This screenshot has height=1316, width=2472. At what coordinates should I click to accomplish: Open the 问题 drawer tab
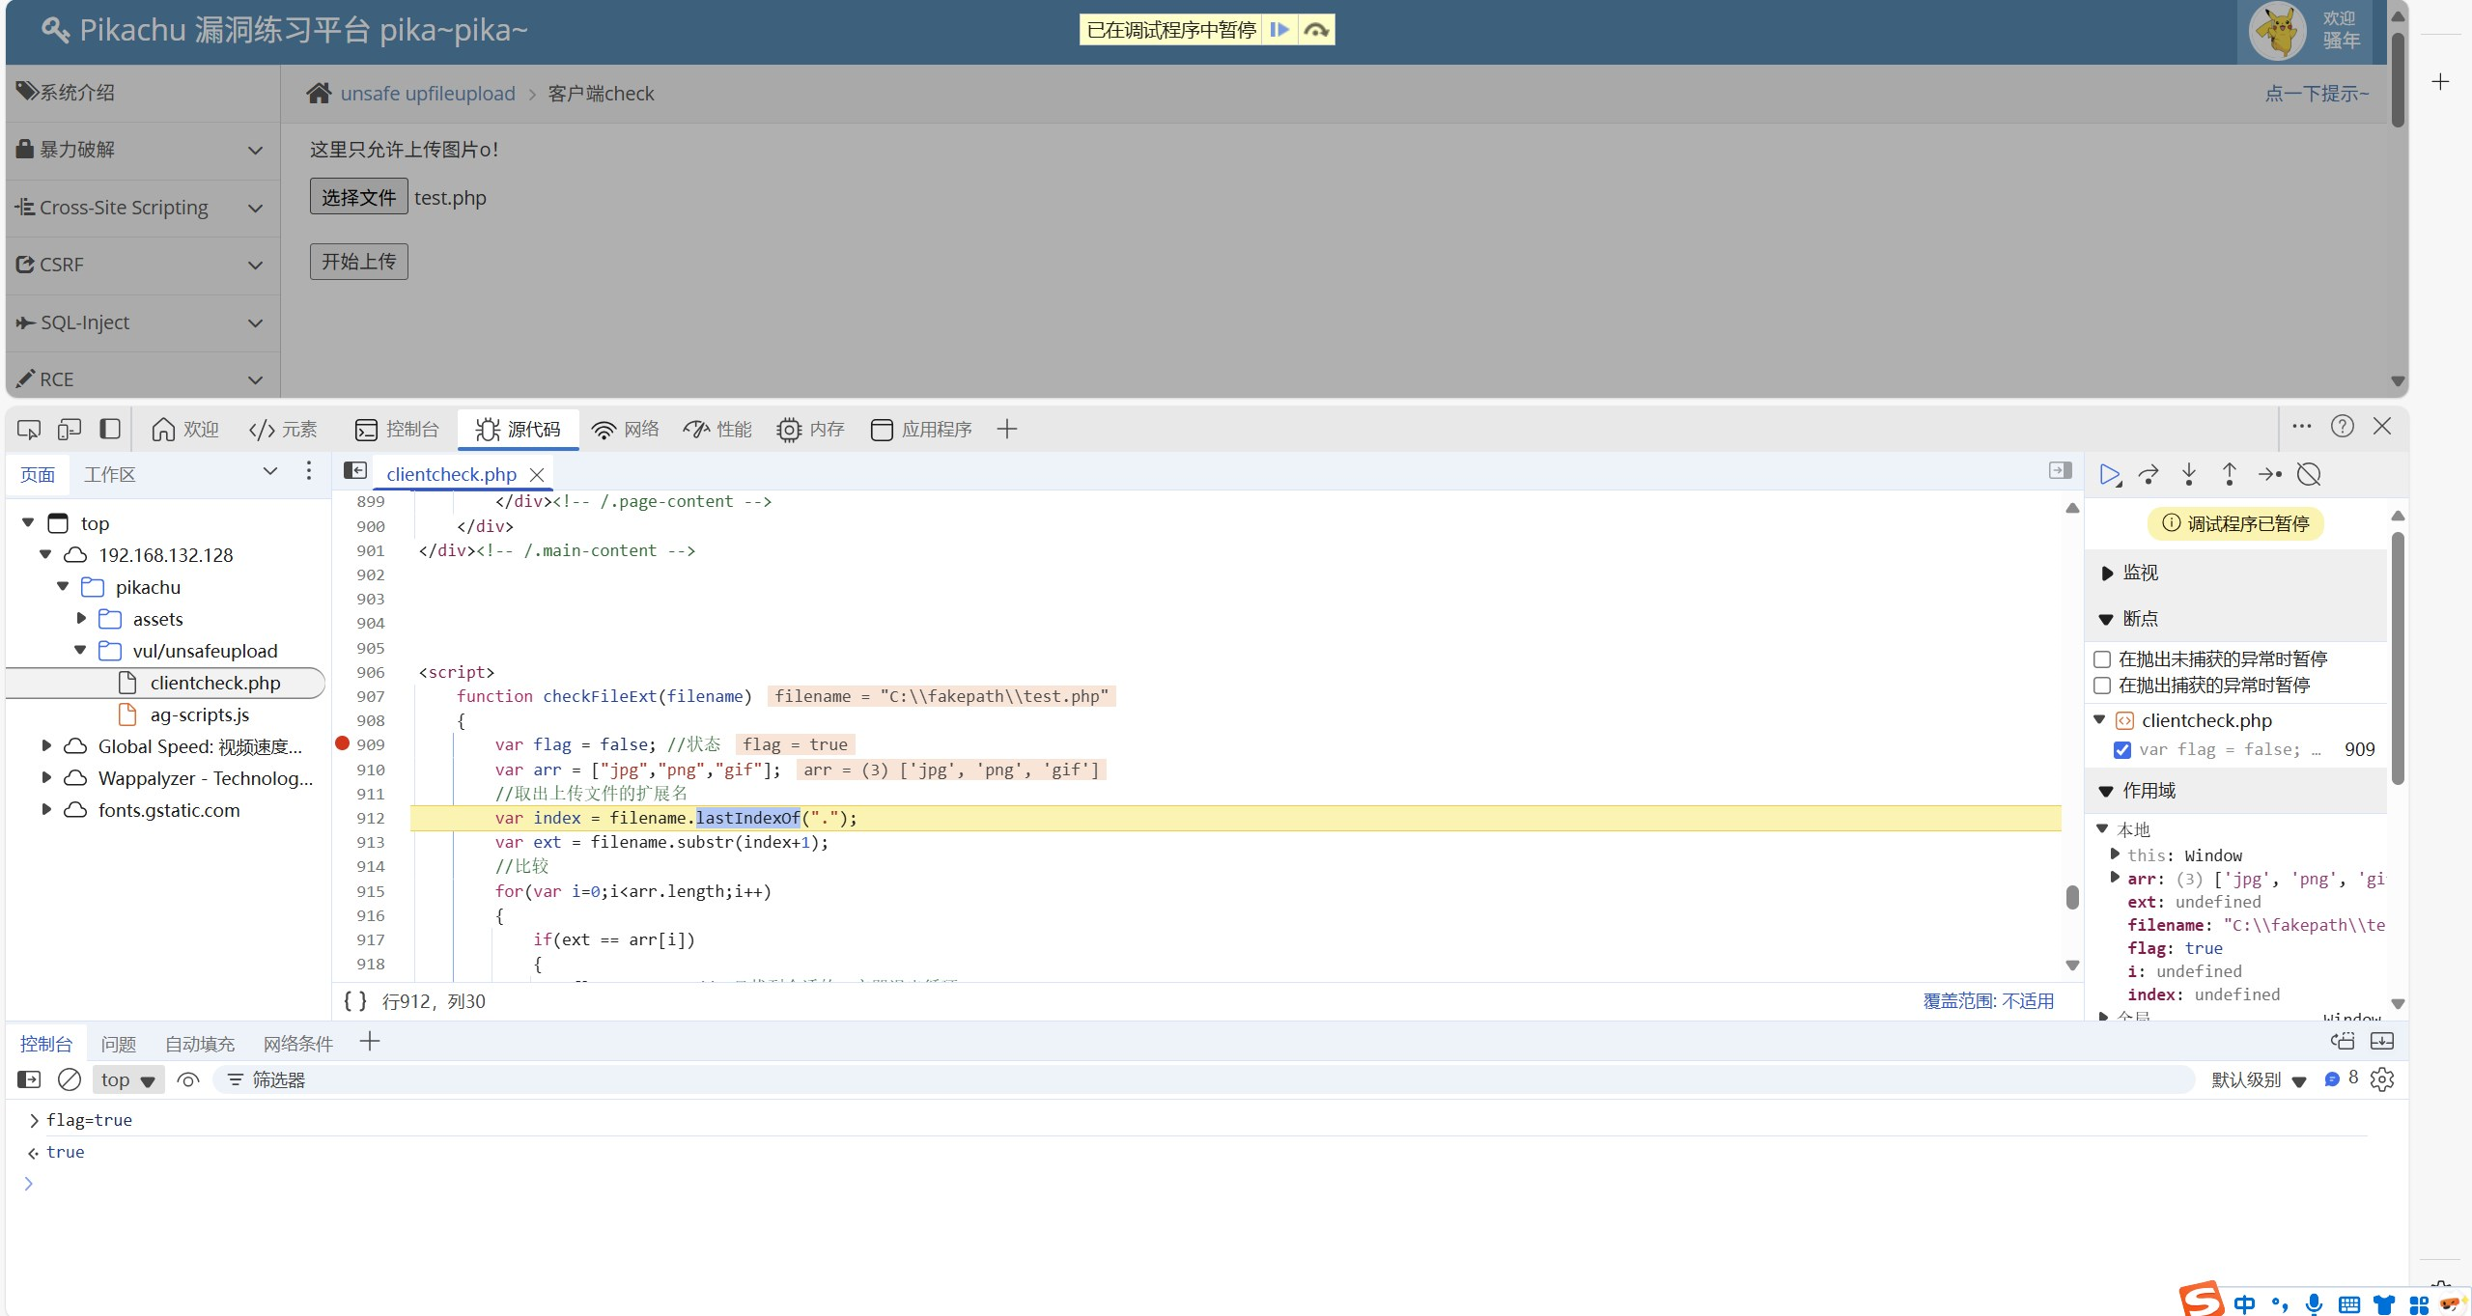[119, 1044]
